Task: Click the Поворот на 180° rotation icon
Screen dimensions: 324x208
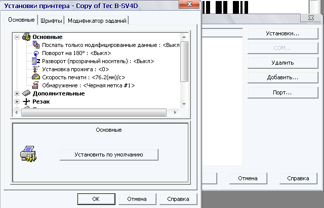Action: point(36,53)
